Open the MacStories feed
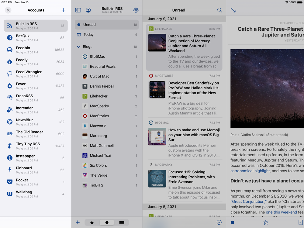The image size is (304, 228). point(107,116)
